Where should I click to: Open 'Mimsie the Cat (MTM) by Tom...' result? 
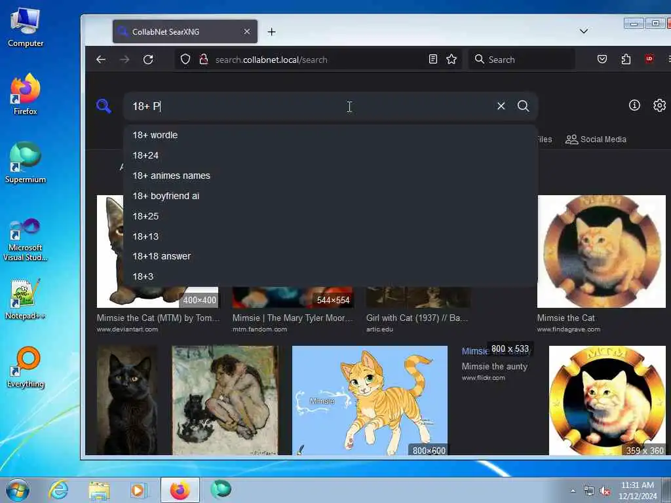pos(158,318)
